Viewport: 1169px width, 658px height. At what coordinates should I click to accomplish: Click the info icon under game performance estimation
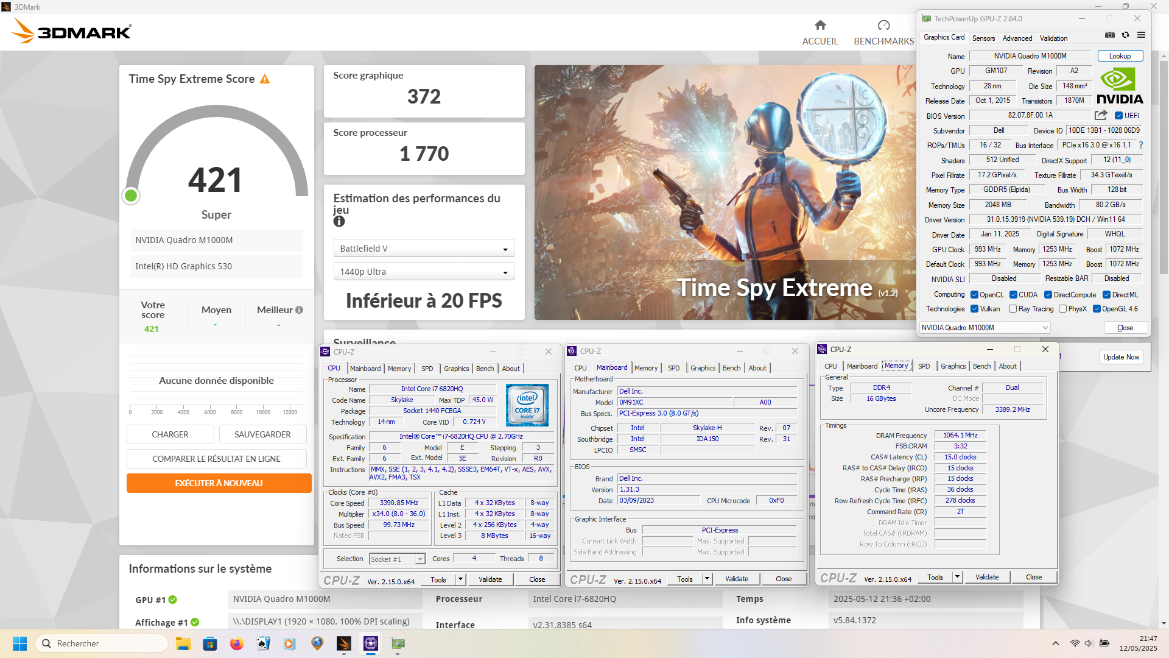point(339,222)
